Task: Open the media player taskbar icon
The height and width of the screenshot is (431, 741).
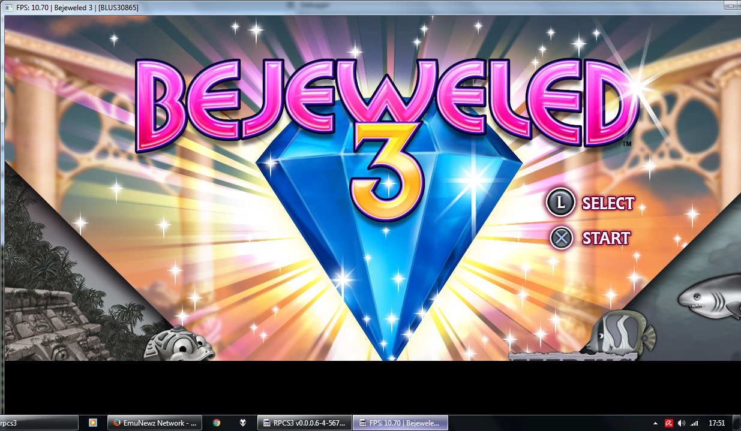Action: coord(93,423)
